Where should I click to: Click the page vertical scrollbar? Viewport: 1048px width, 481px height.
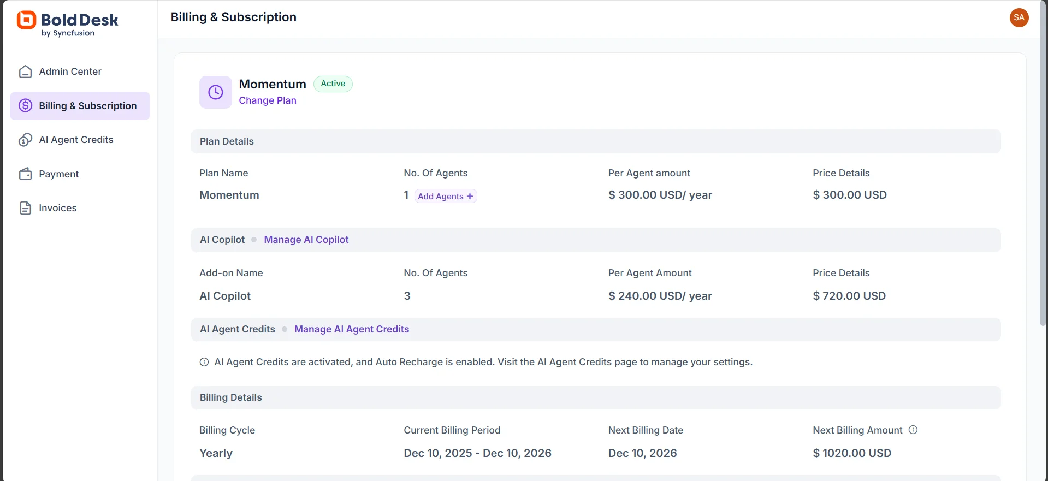1043,164
